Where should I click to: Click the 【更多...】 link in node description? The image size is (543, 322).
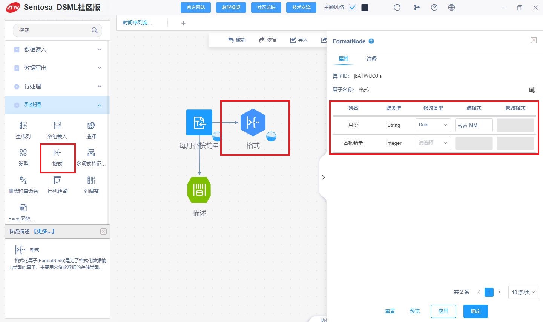pyautogui.click(x=44, y=231)
